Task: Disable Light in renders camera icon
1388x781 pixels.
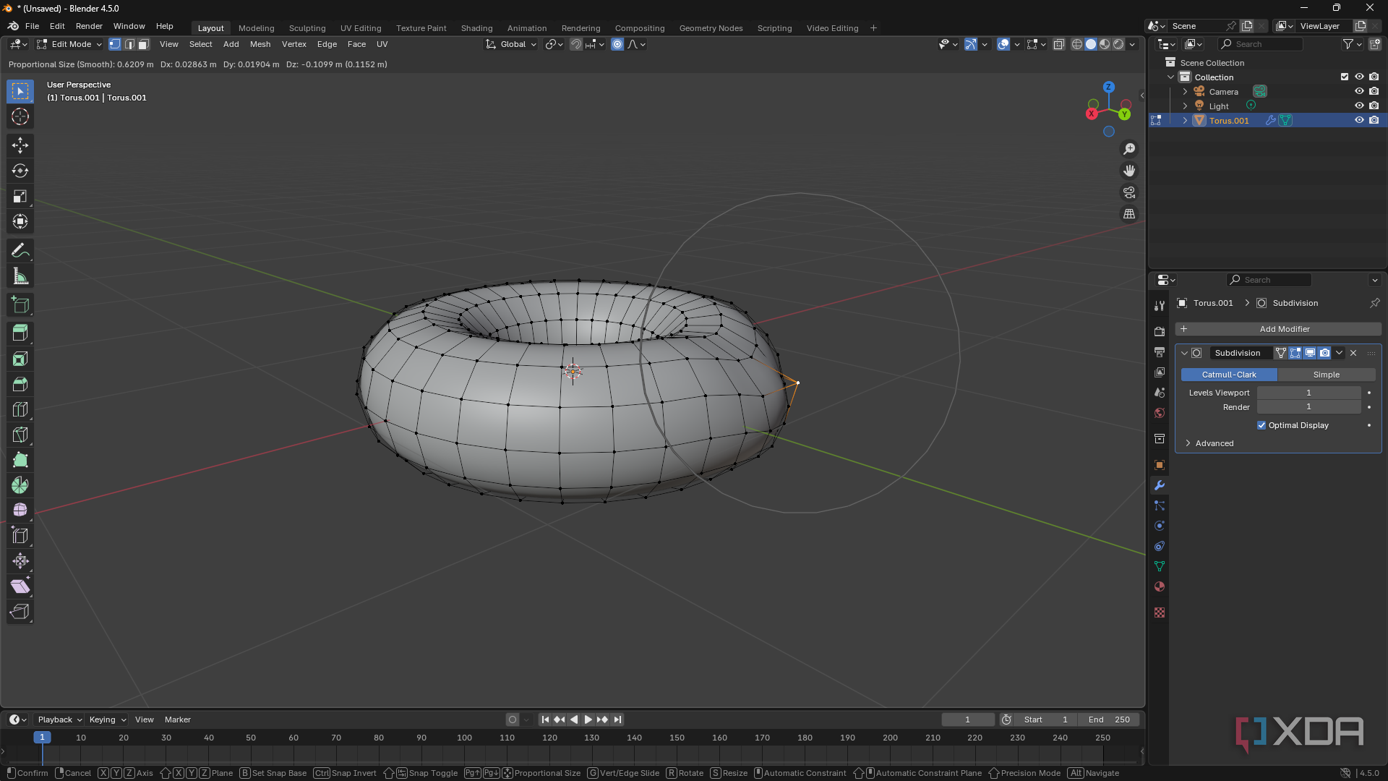Action: point(1374,106)
